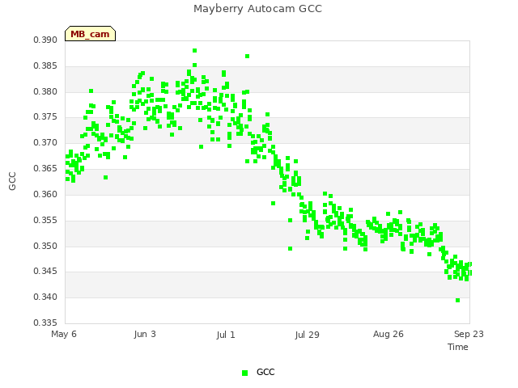Click the Jul 1 x-axis label
518x388 pixels.
pyautogui.click(x=226, y=335)
